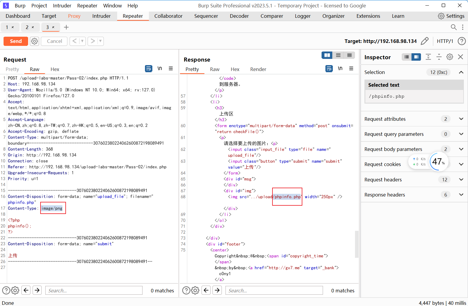Go to next request history arrow
Screen dimensions: 468x306
93,41
